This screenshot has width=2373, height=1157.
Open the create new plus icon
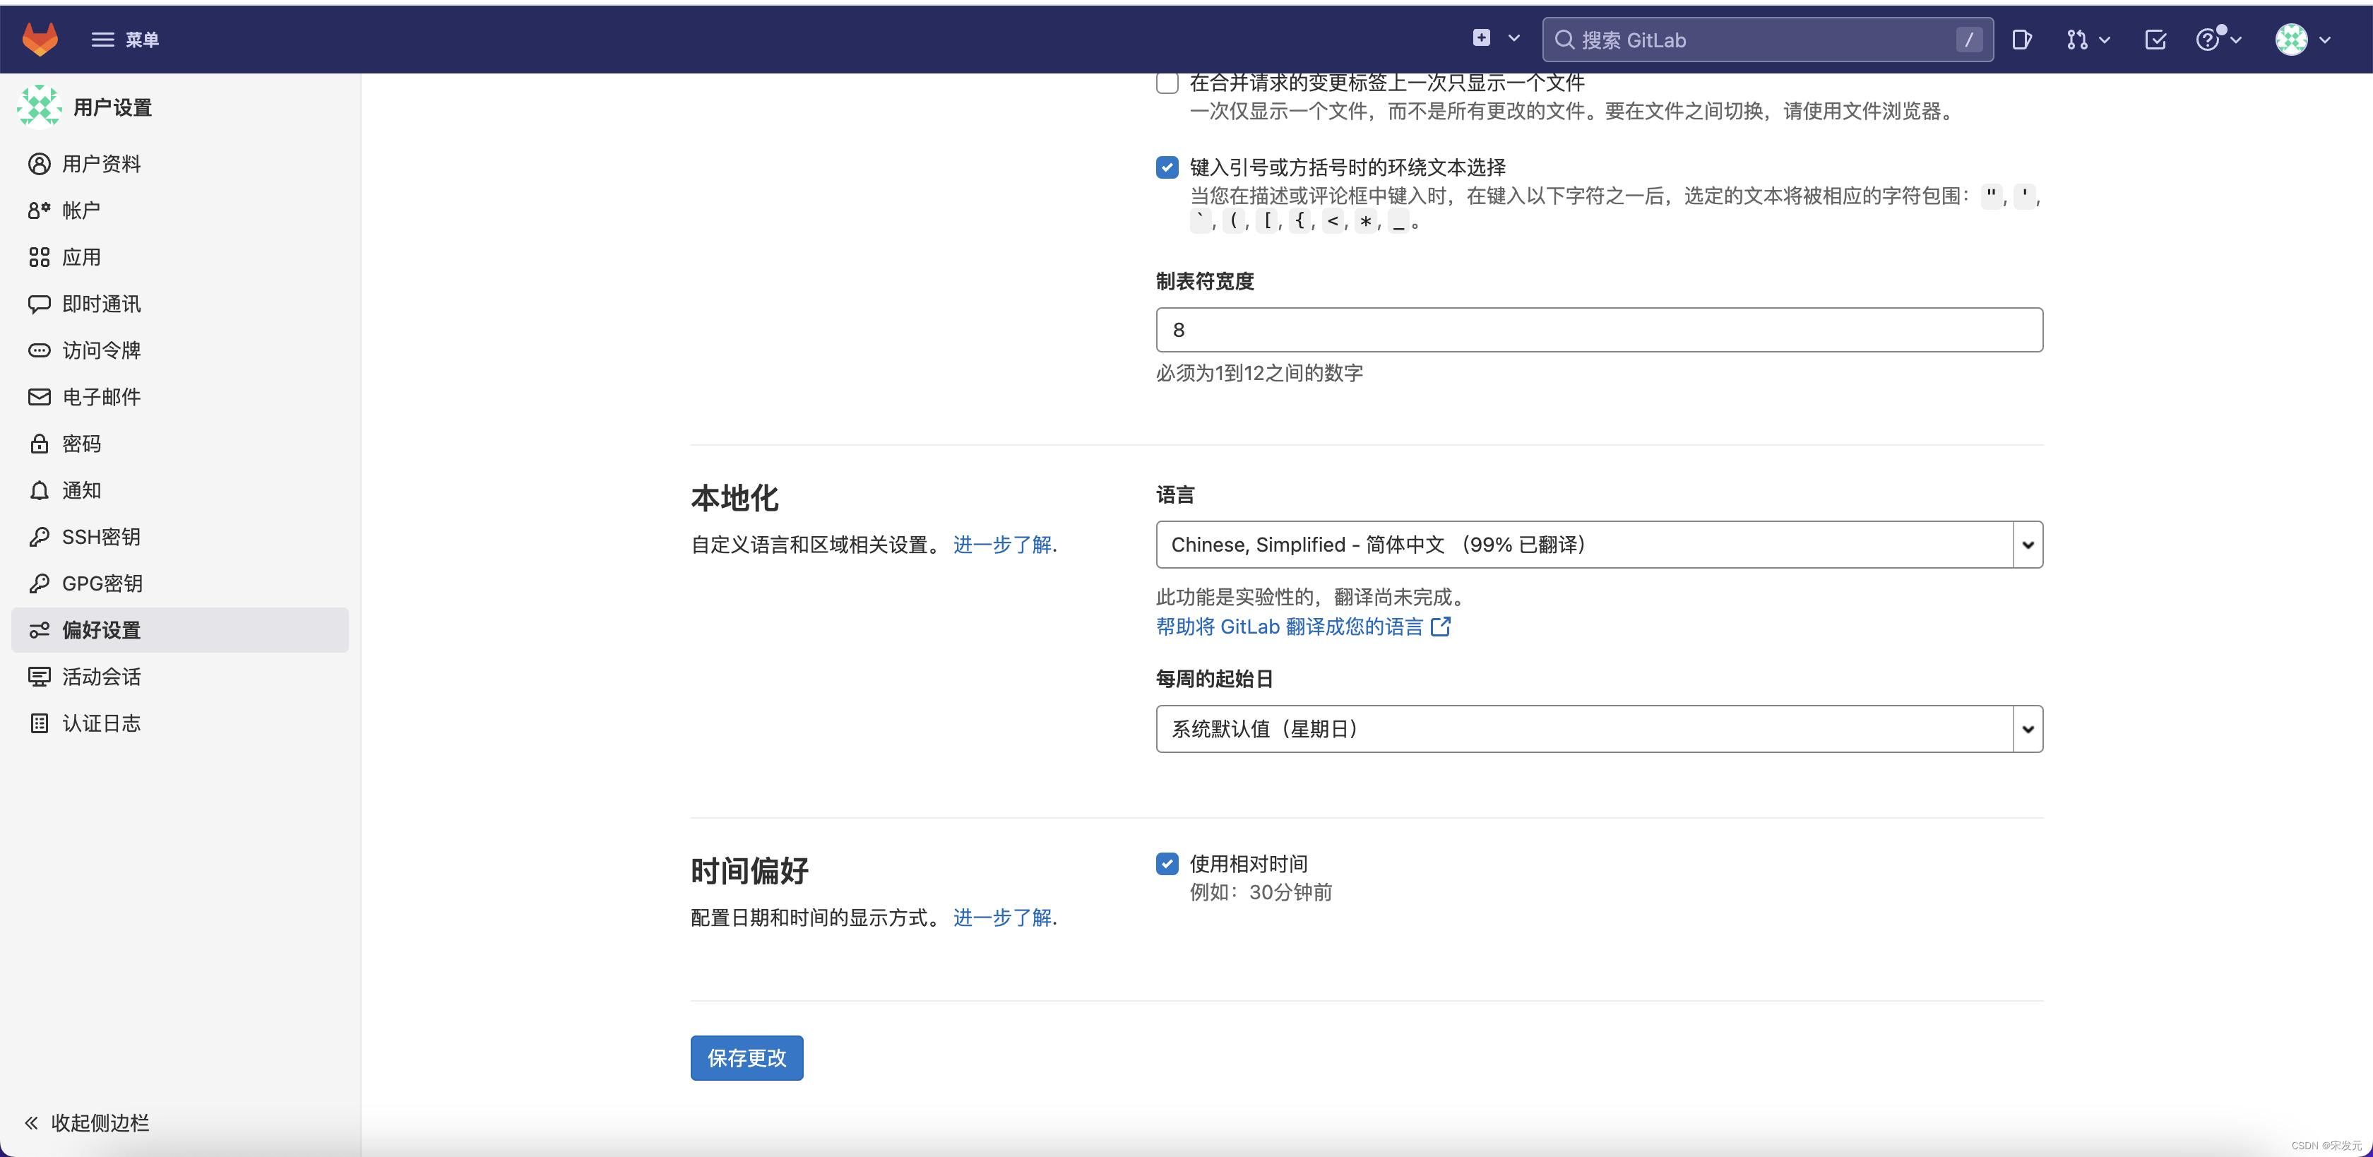point(1481,37)
